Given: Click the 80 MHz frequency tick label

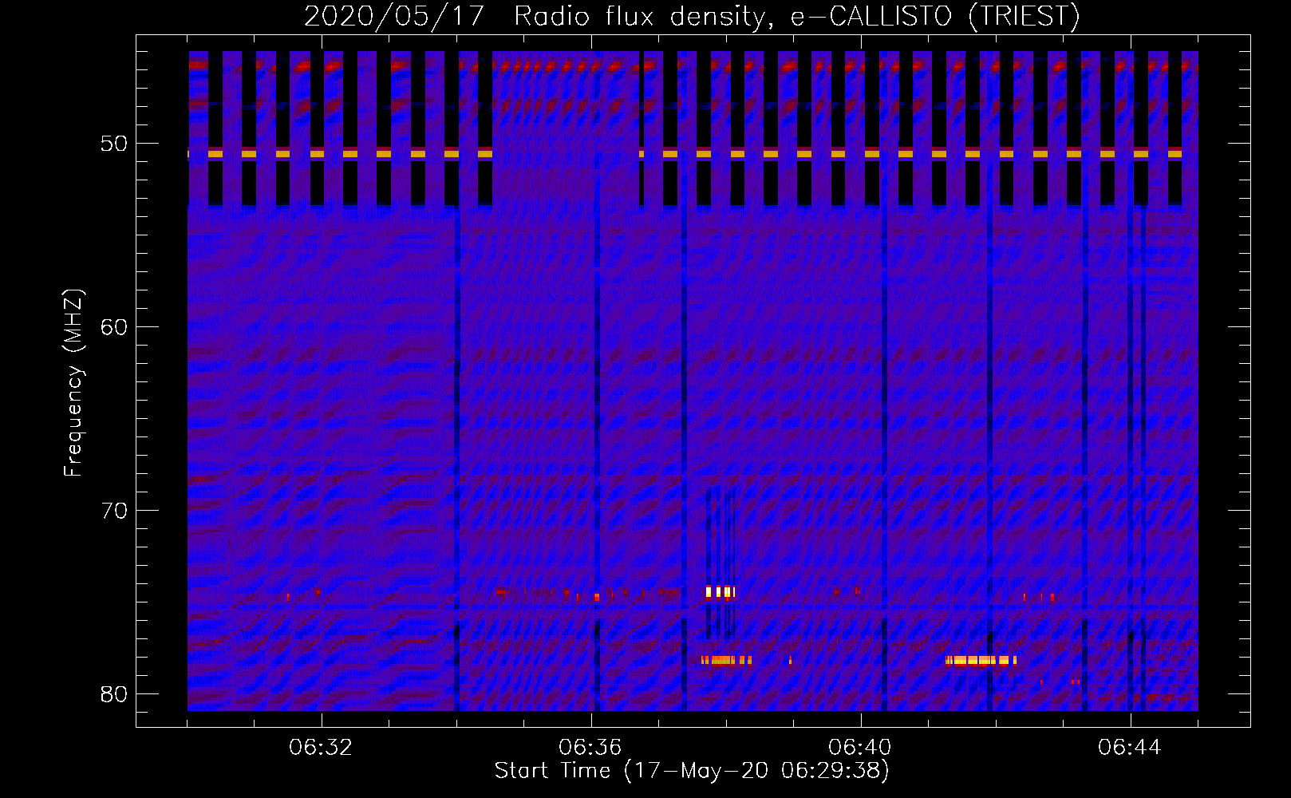Looking at the screenshot, I should (114, 693).
